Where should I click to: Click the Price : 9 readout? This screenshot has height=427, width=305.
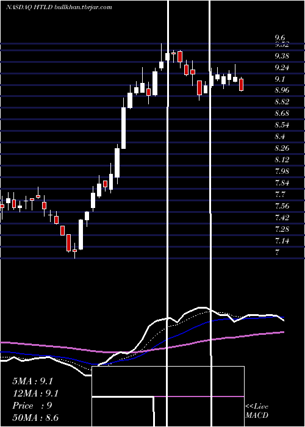(32, 406)
